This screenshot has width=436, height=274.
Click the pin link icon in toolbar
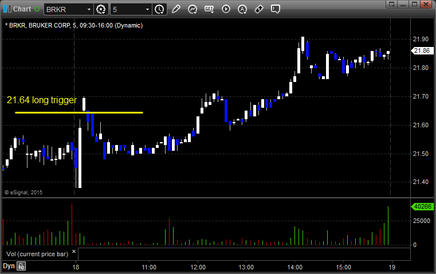pyautogui.click(x=259, y=9)
